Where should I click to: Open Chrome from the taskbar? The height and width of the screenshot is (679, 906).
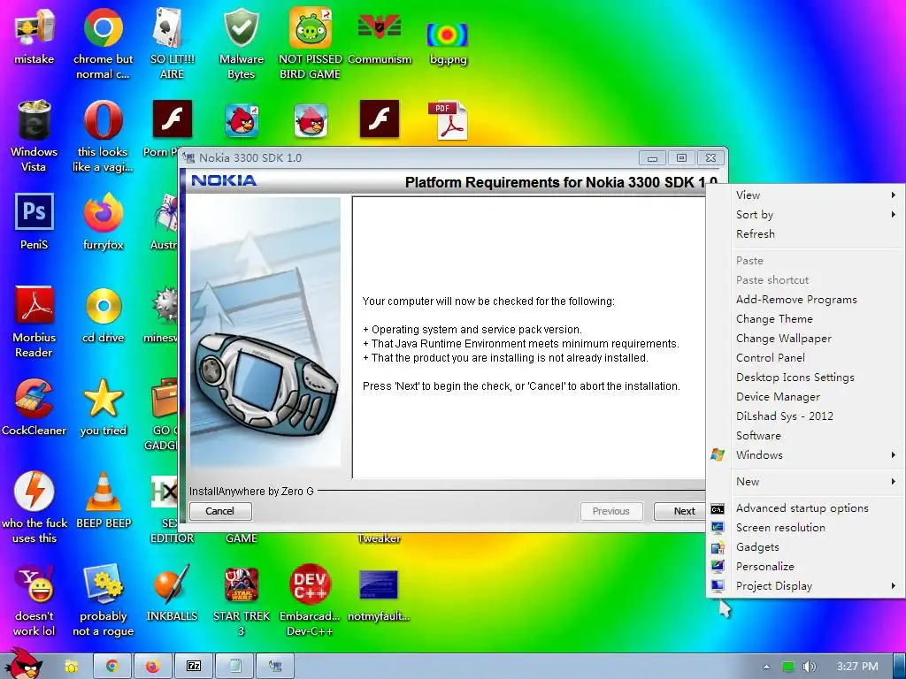click(x=112, y=667)
